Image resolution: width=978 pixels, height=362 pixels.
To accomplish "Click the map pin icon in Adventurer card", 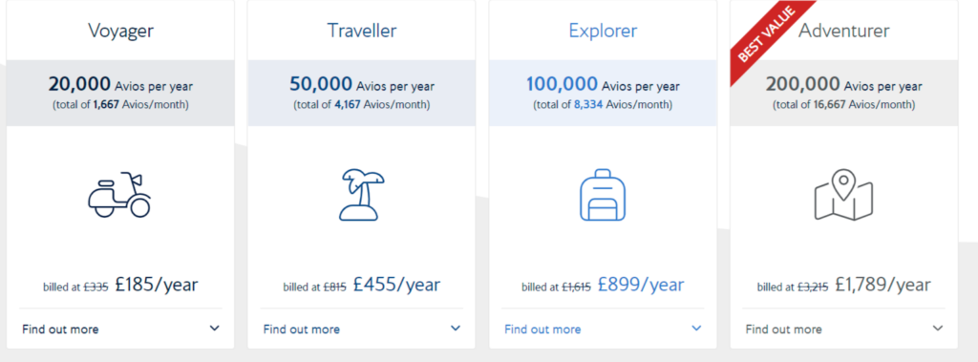I will coord(843,194).
